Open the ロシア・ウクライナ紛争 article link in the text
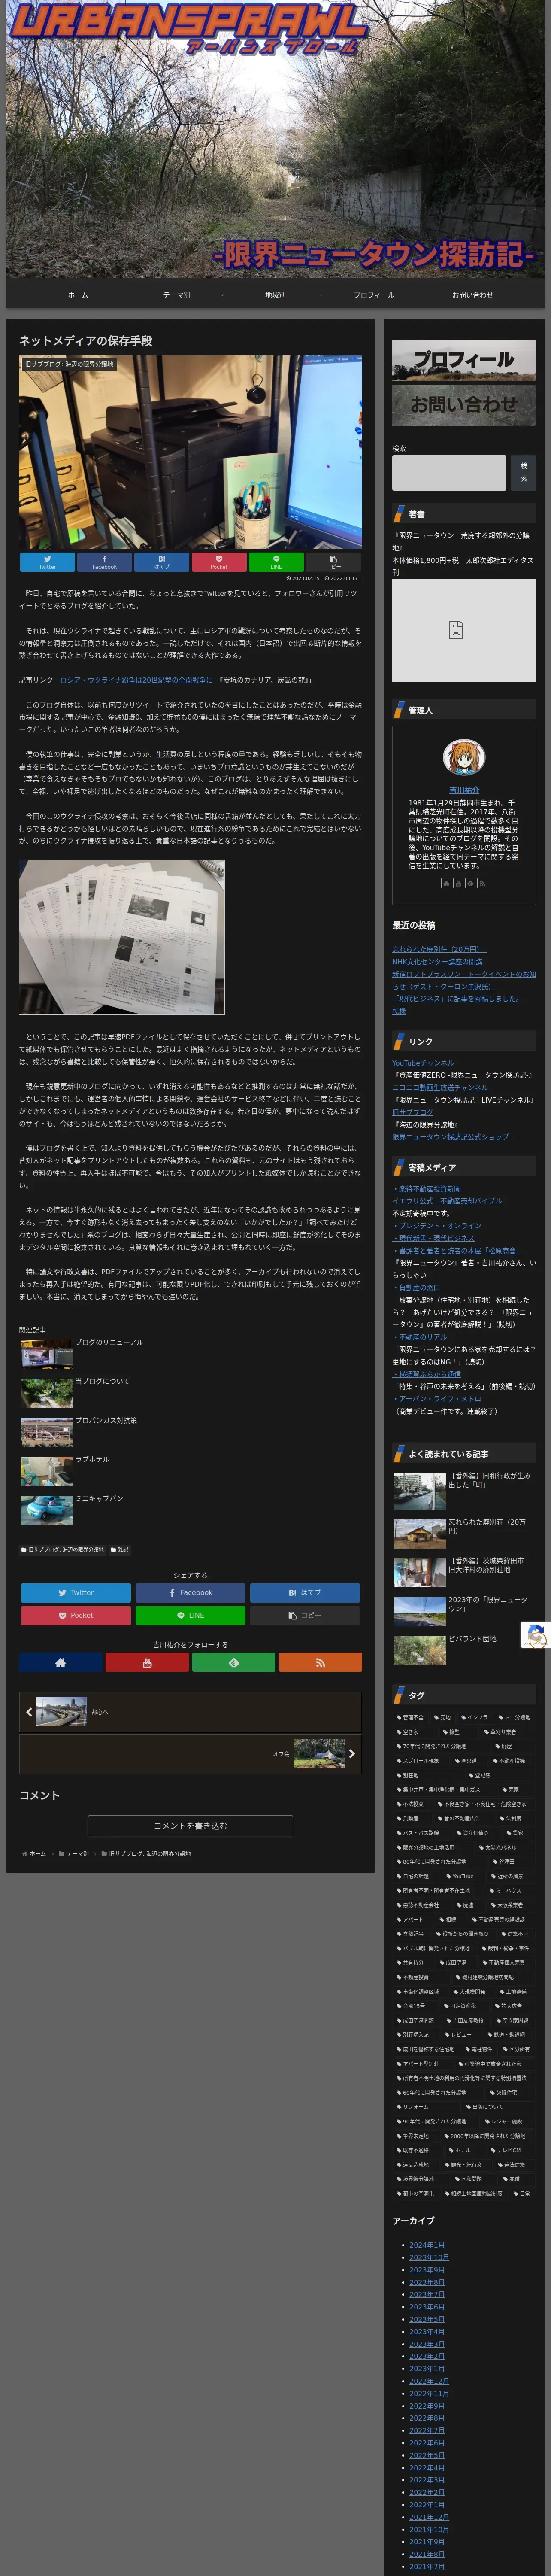The height and width of the screenshot is (2576, 551). click(x=136, y=680)
